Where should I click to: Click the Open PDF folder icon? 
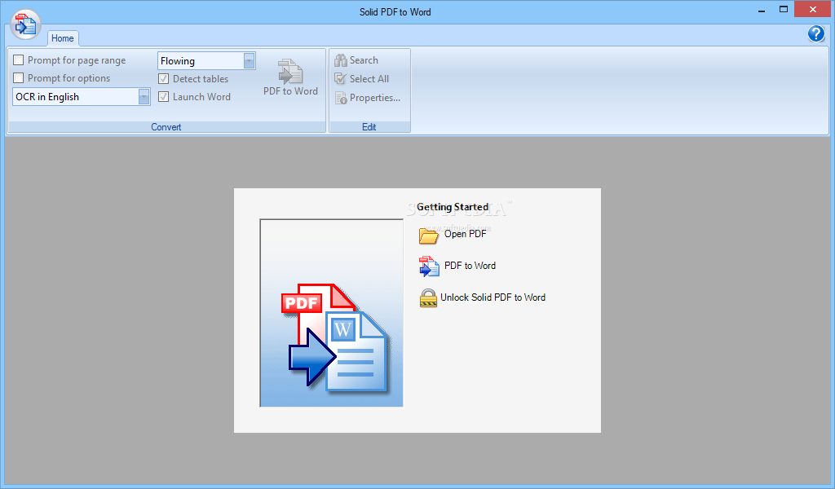coord(429,235)
